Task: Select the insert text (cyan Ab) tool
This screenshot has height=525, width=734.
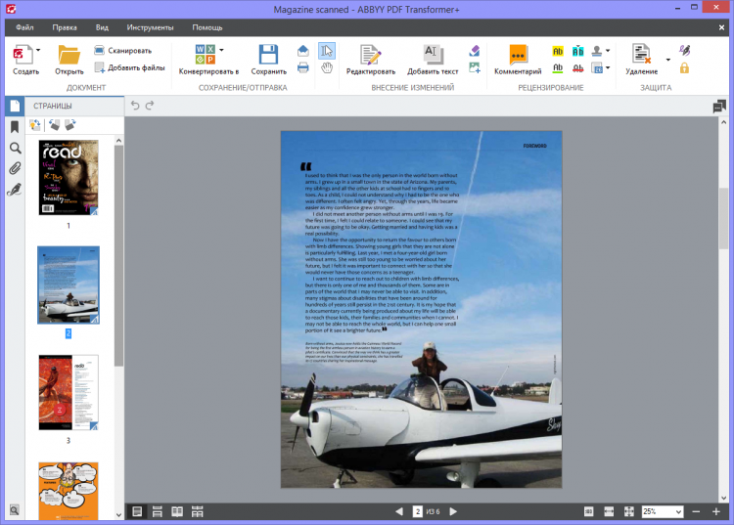Action: [578, 51]
